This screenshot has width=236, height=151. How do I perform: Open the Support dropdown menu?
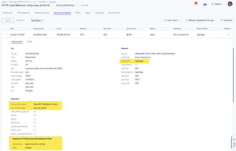tap(218, 4)
